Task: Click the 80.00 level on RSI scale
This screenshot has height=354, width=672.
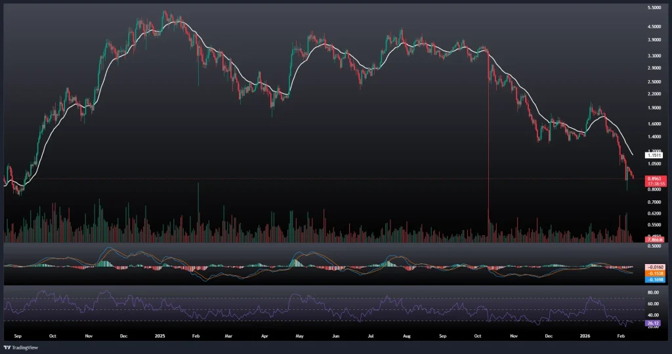Action: pyautogui.click(x=654, y=292)
